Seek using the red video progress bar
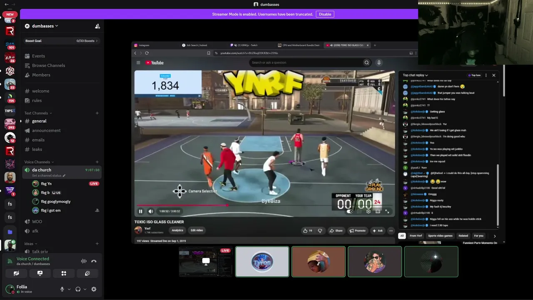Screen dimensions: 533x300 pos(265,205)
